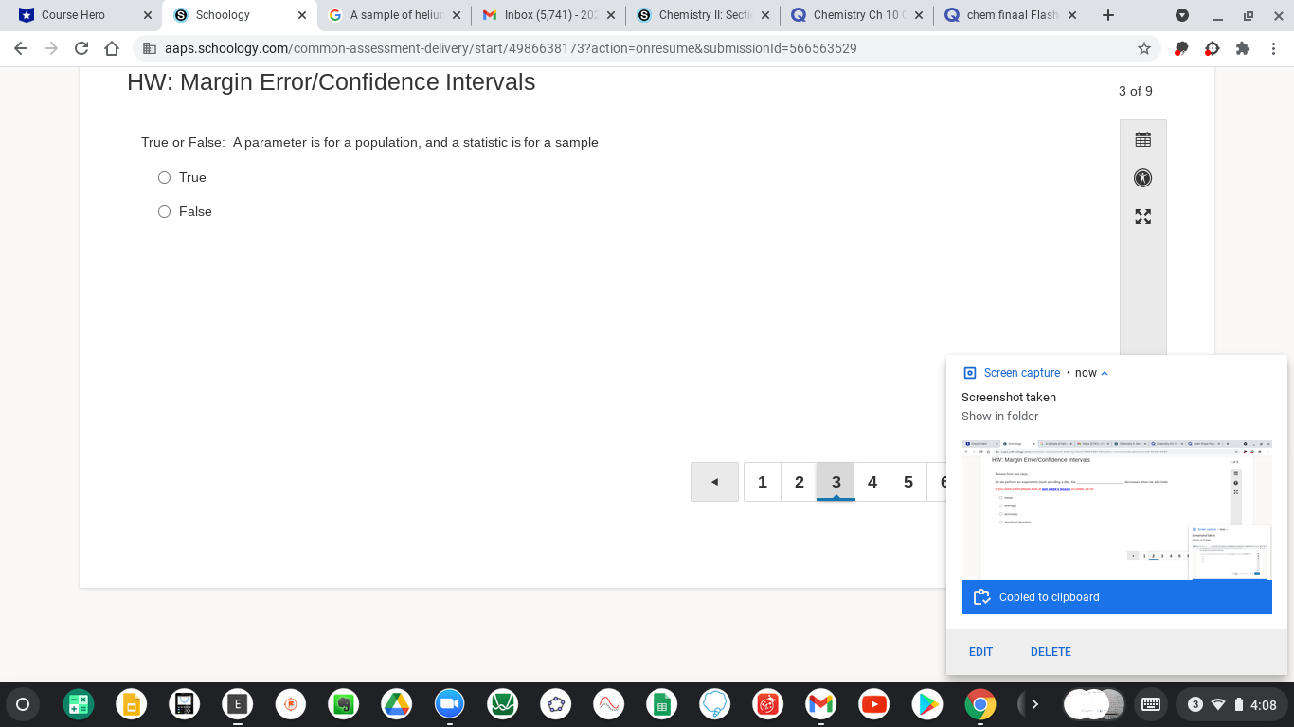The width and height of the screenshot is (1294, 727).
Task: Select the True answer option
Action: pos(164,177)
